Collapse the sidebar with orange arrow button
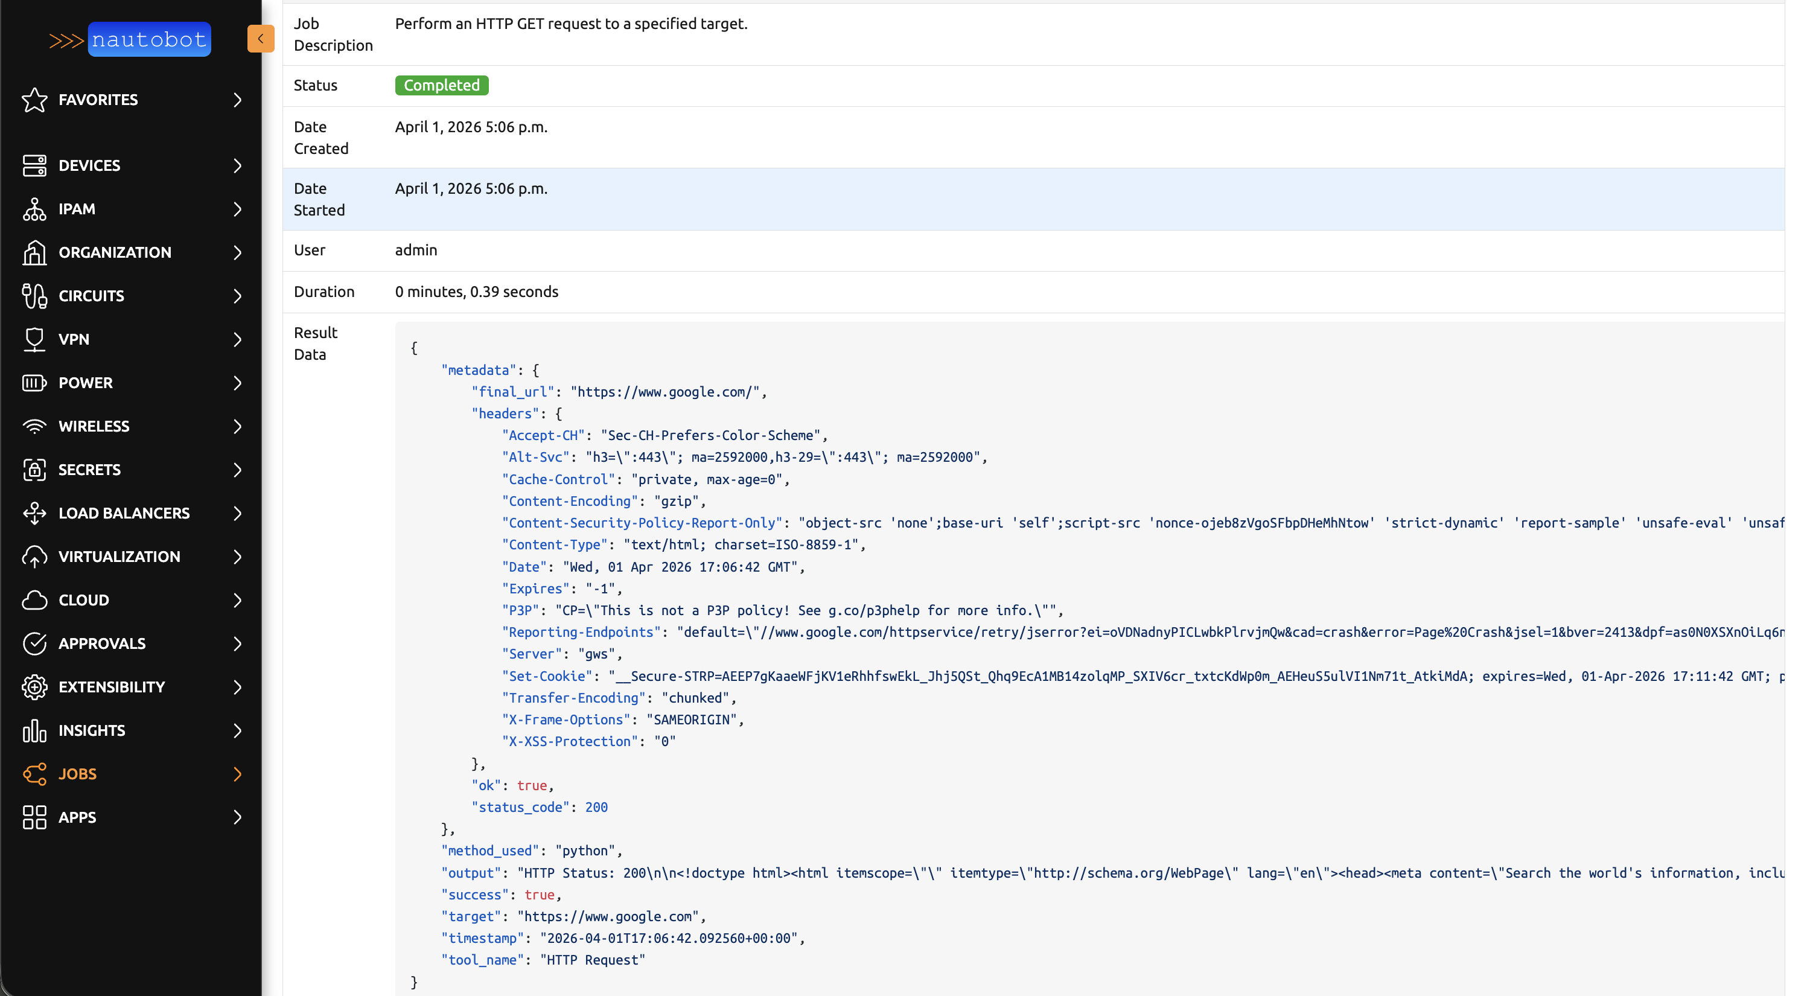Image resolution: width=1807 pixels, height=996 pixels. (260, 39)
